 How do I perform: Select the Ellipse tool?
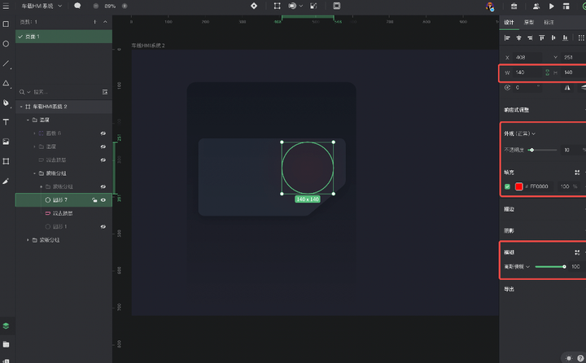pos(6,44)
